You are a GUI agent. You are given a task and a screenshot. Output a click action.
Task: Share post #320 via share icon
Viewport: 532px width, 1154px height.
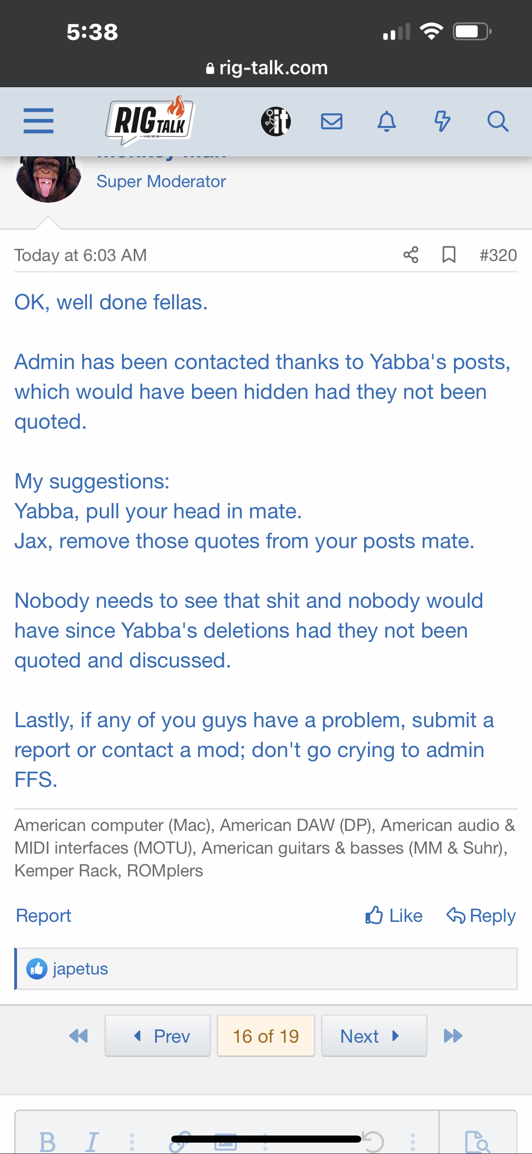click(410, 255)
